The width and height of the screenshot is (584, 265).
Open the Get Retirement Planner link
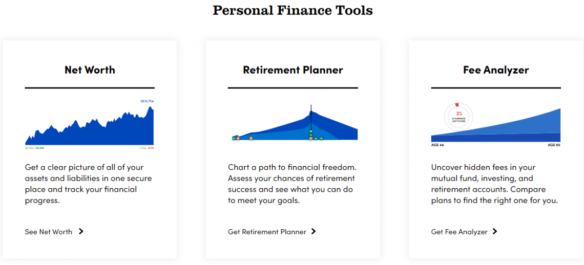(x=267, y=232)
